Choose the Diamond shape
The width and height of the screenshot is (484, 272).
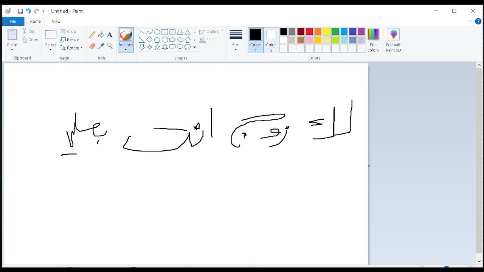149,40
